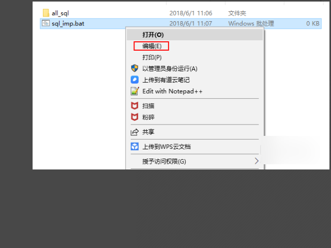The image size is (331, 248).
Task: Select 上传到WPS云文档 entry
Action: (x=194, y=147)
